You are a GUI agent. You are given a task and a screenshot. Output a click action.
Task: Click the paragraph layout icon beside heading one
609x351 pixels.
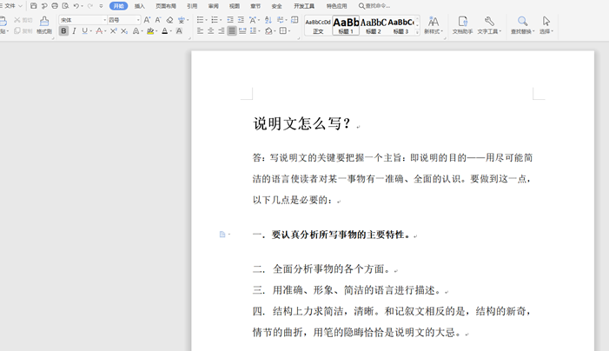(222, 234)
